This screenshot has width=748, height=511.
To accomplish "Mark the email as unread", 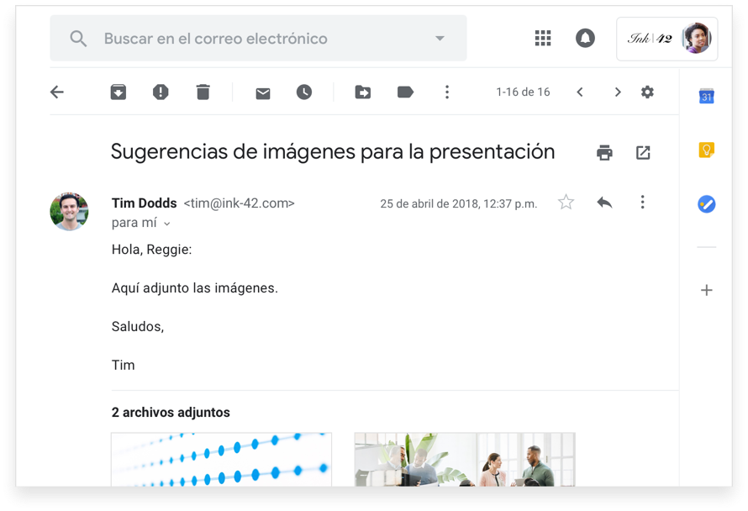I will point(263,92).
